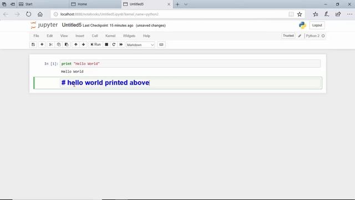Switch to the Start browser tab
Viewport: 355px width, 200px height.
coord(43,4)
